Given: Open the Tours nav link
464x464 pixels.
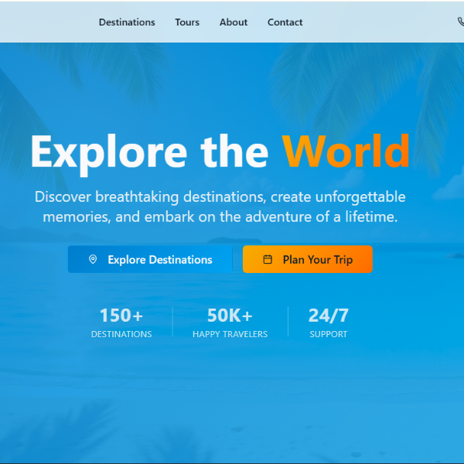Looking at the screenshot, I should tap(187, 22).
